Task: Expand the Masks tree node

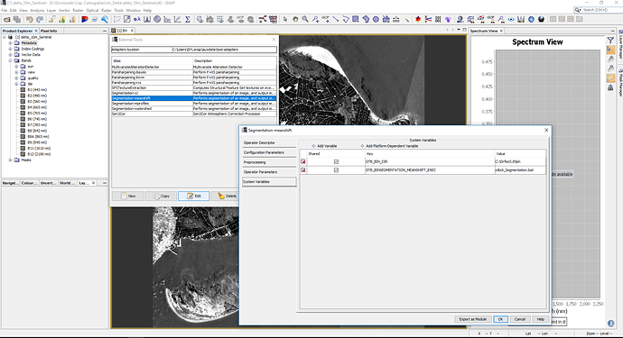Action: click(10, 160)
